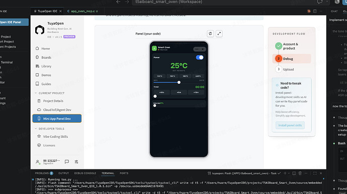
Task: Open the TERMINAL panel tab
Action: (x=108, y=173)
